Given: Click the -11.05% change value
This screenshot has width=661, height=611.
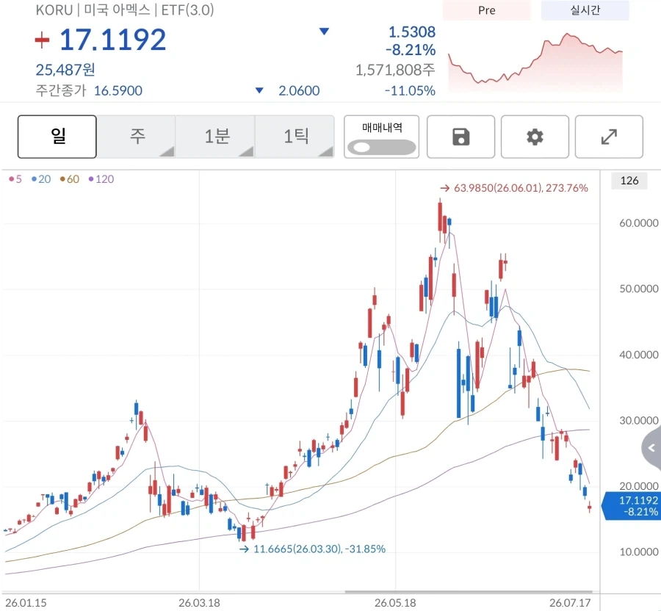Looking at the screenshot, I should point(410,90).
